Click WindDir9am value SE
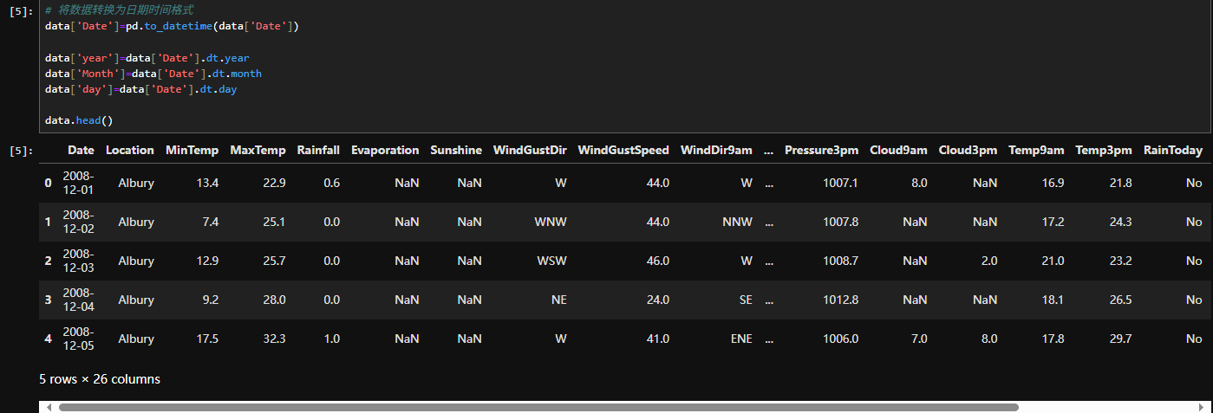1213x413 pixels. coord(746,300)
